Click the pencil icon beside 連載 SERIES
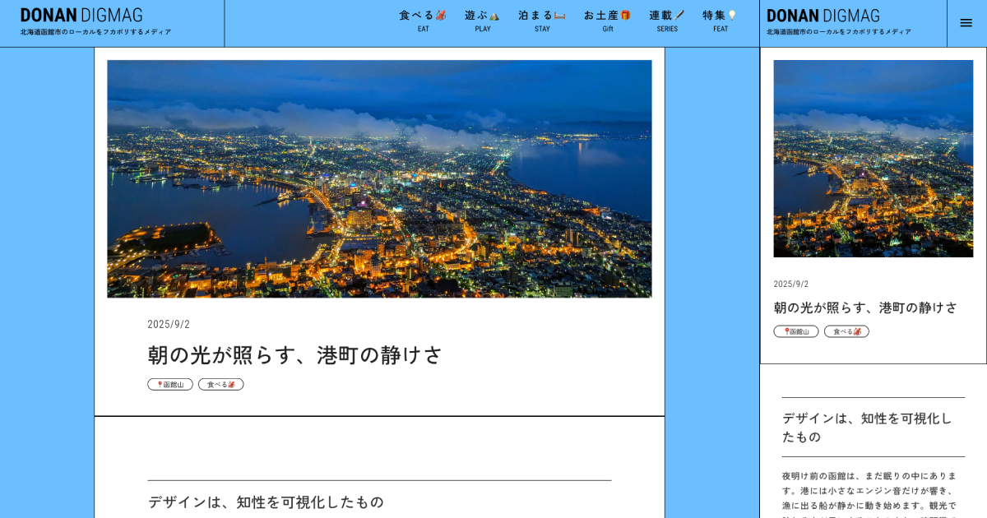This screenshot has height=518, width=987. tap(679, 14)
